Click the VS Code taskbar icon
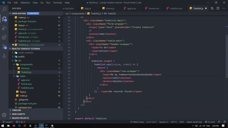Screen dimensions: 228x128 pos(41,126)
